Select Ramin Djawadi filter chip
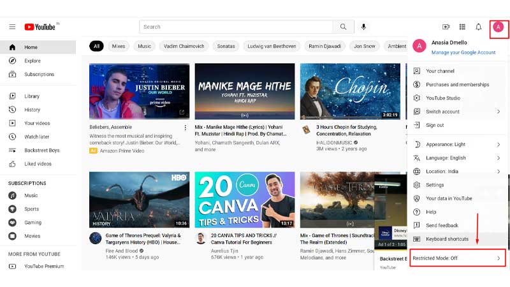The width and height of the screenshot is (510, 287). click(x=325, y=46)
